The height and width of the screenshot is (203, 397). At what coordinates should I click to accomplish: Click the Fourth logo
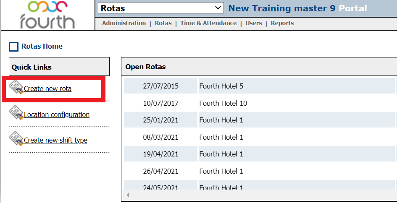[x=47, y=15]
